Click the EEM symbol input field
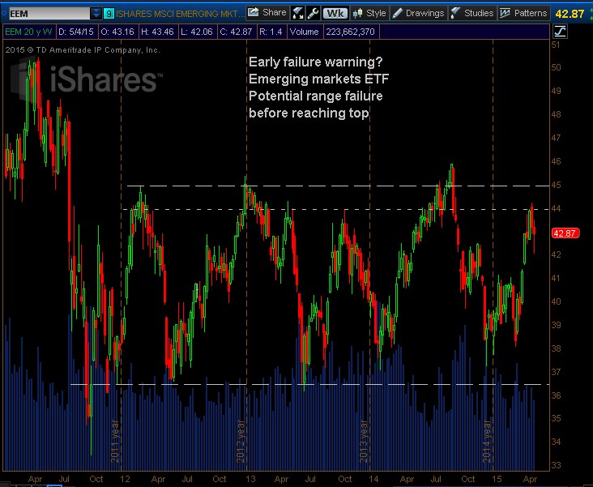 [x=49, y=14]
